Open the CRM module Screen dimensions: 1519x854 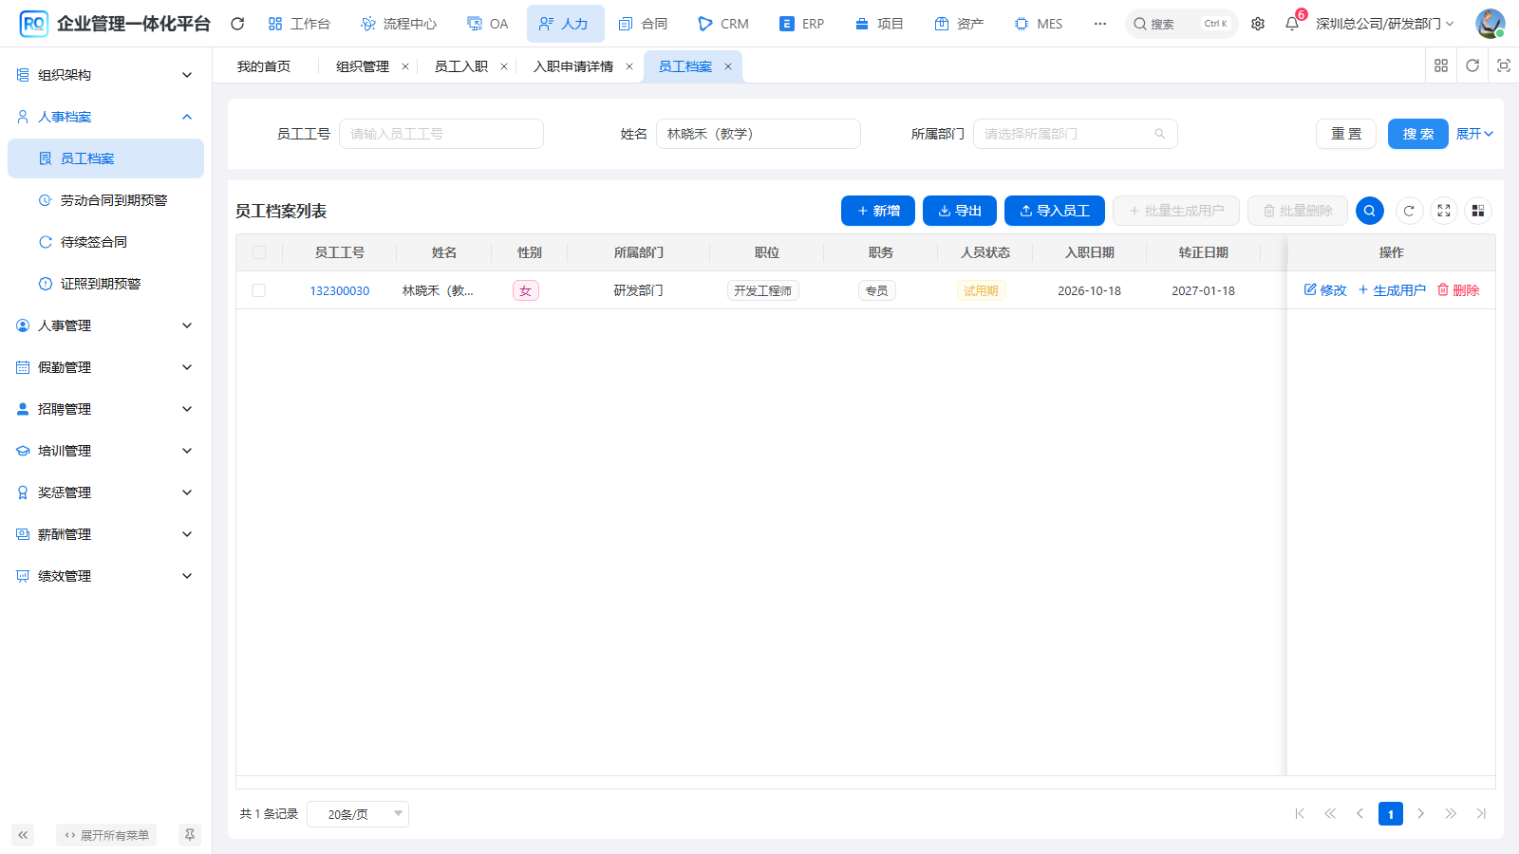click(723, 24)
